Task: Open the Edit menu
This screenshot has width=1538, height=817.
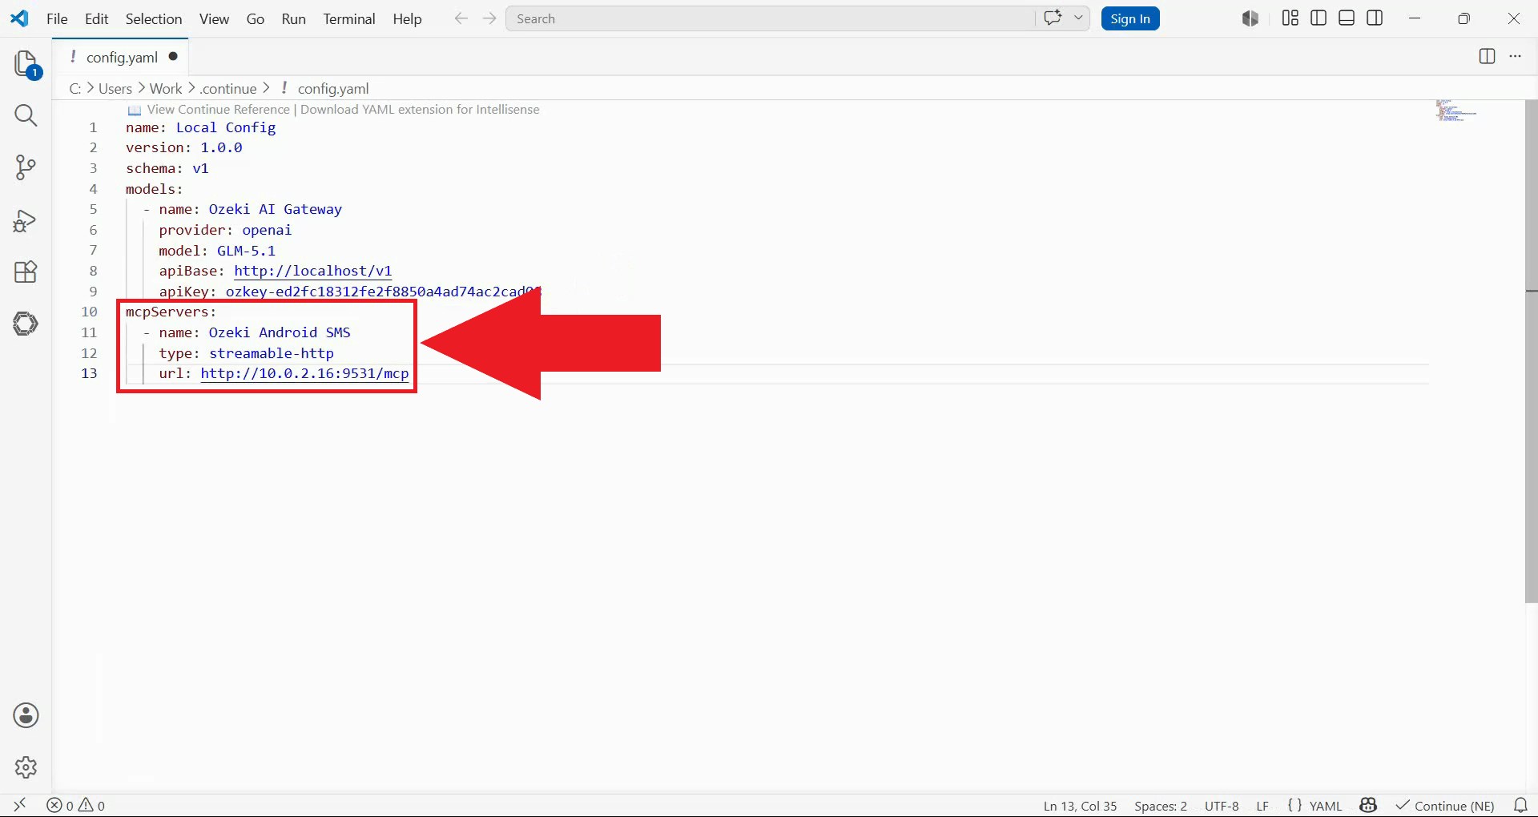Action: pos(96,18)
